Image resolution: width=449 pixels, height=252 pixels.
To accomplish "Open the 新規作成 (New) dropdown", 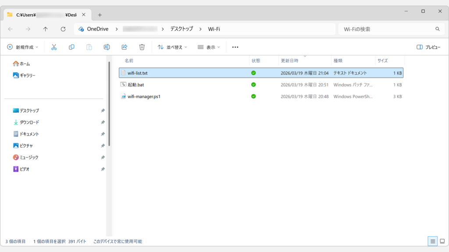I will click(22, 47).
